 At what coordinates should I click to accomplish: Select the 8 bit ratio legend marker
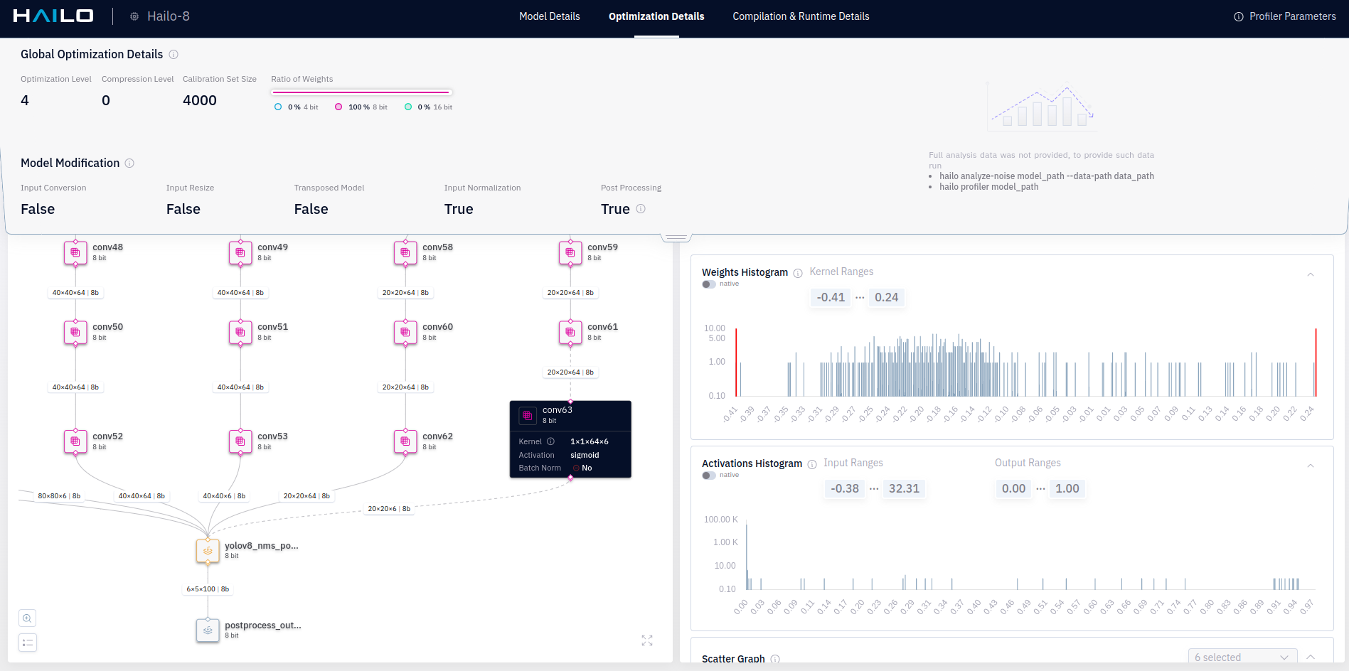pyautogui.click(x=338, y=107)
